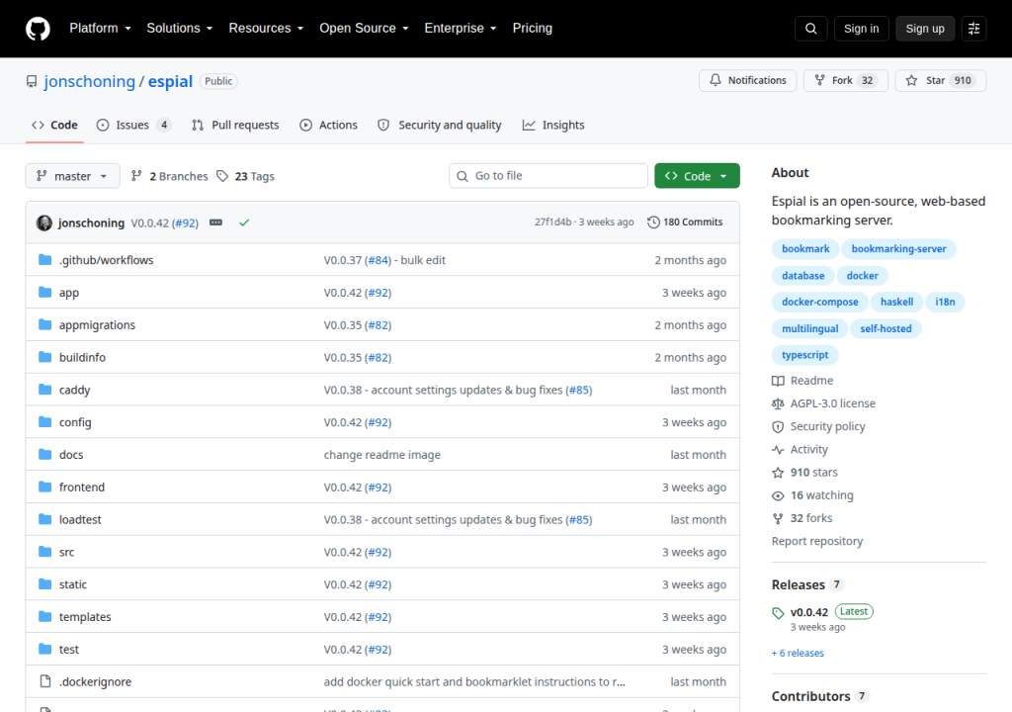Open the espial repository name link
Image resolution: width=1012 pixels, height=712 pixels.
click(x=170, y=81)
